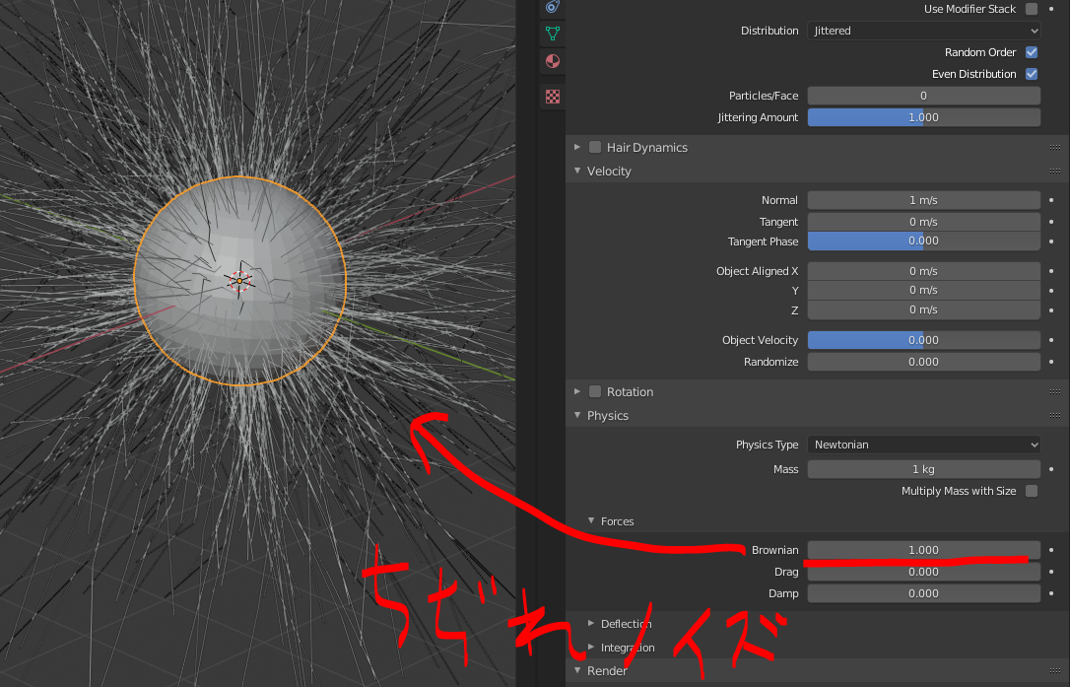Click the Tangent Phase slider

click(x=924, y=241)
